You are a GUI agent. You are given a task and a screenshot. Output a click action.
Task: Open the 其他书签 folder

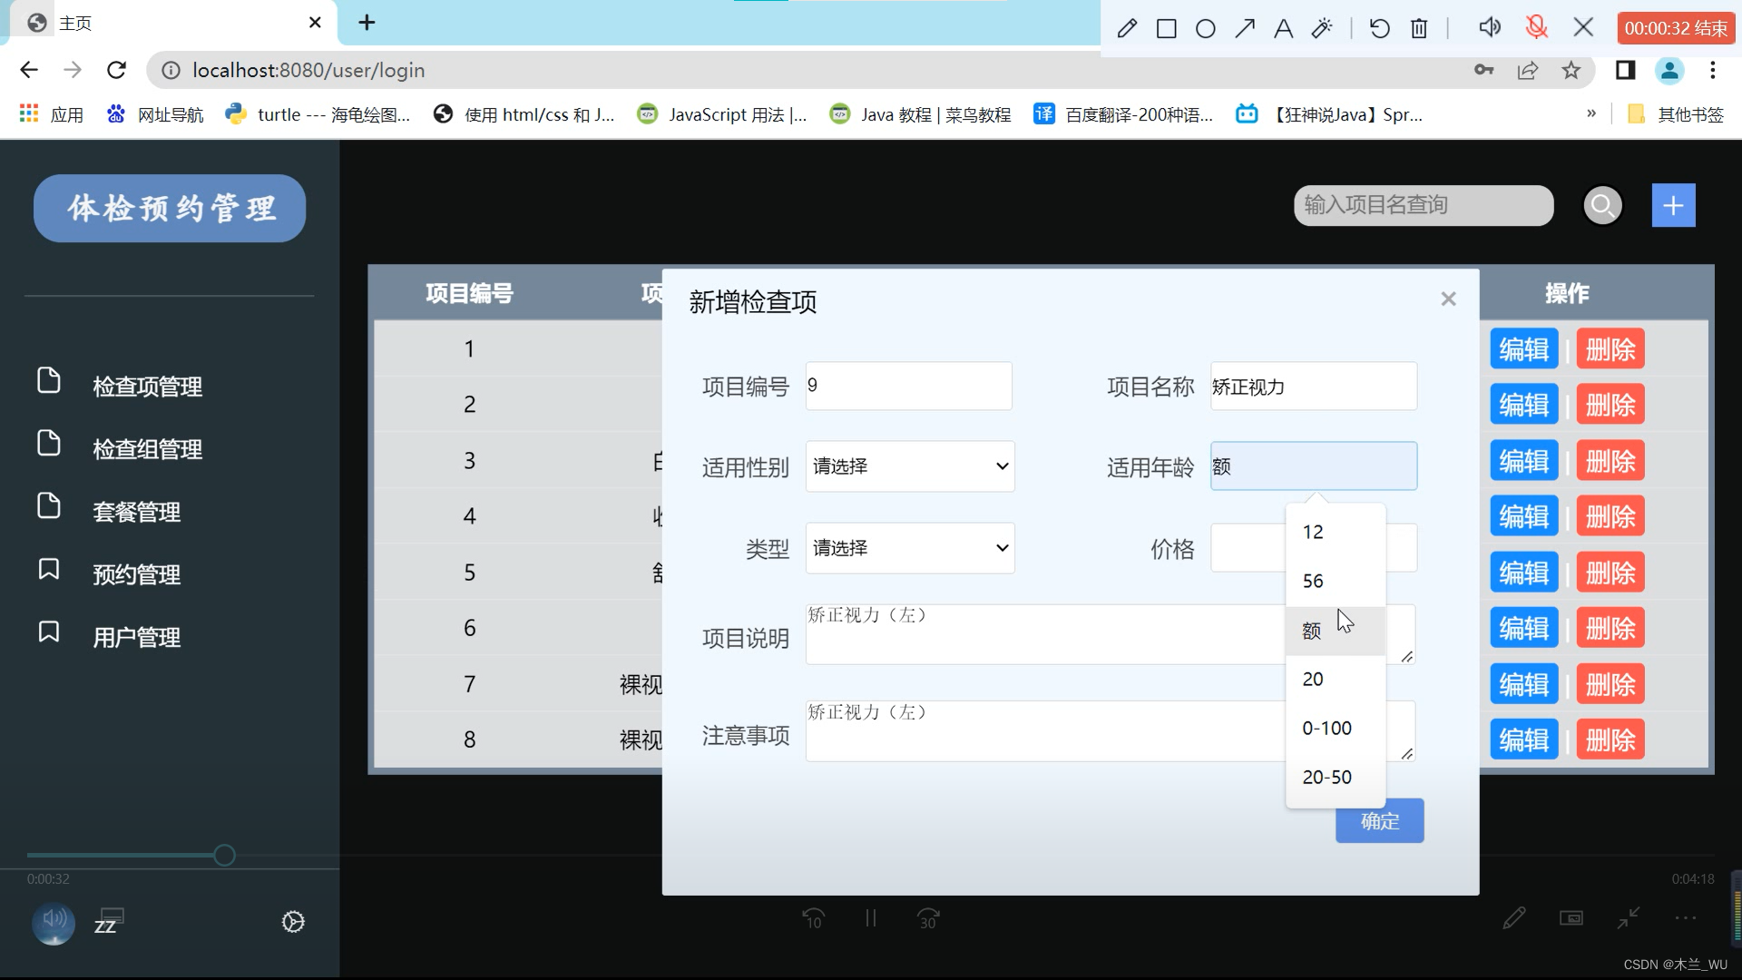click(x=1676, y=114)
